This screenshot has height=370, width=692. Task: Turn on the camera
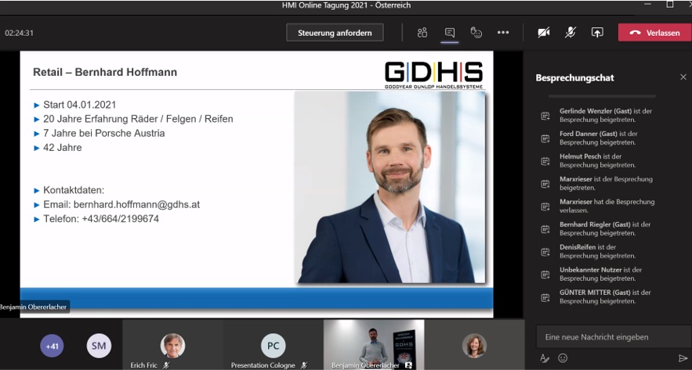pyautogui.click(x=543, y=32)
